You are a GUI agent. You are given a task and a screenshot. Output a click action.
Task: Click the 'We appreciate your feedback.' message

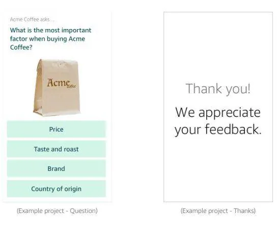tap(218, 121)
